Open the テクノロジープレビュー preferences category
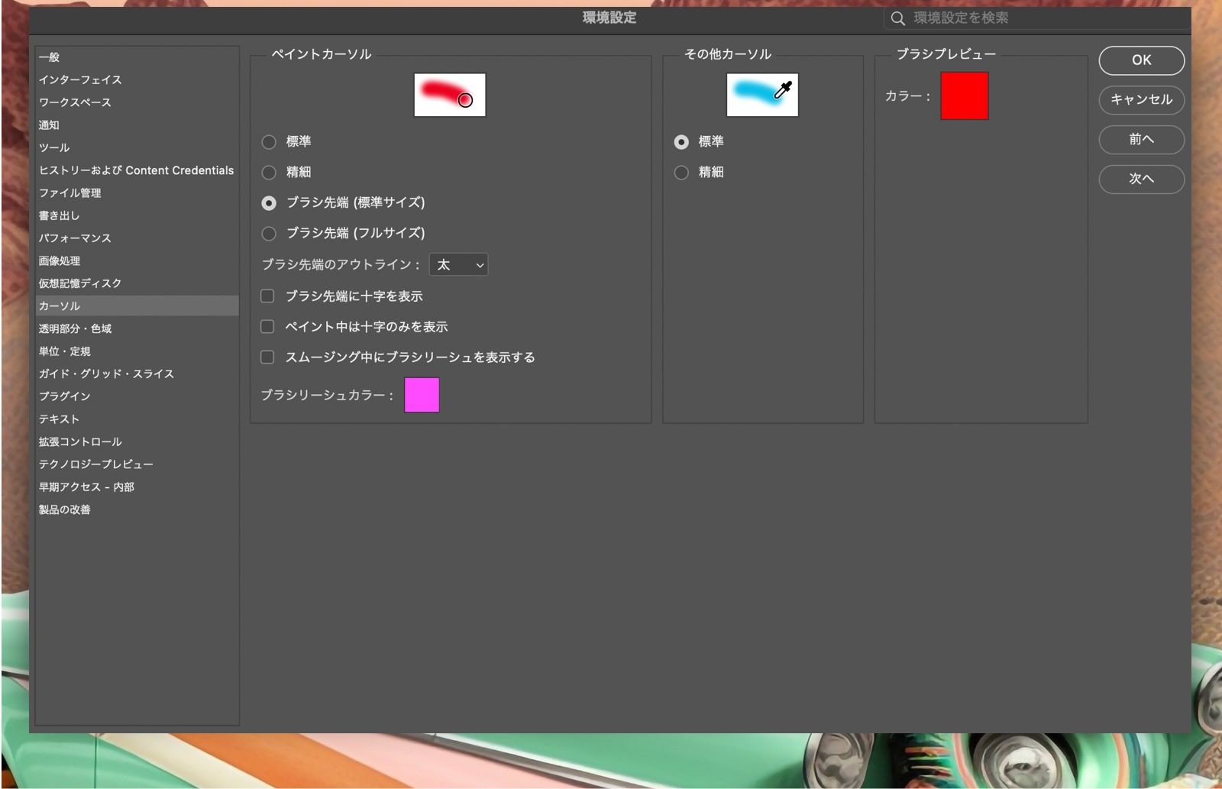The image size is (1222, 789). [x=137, y=464]
